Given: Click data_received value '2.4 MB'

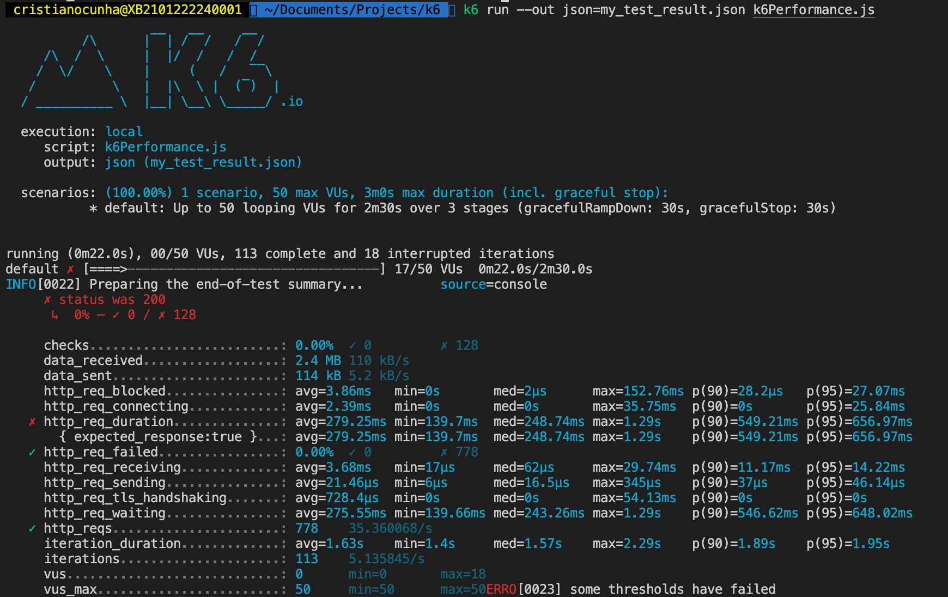Looking at the screenshot, I should coord(318,361).
